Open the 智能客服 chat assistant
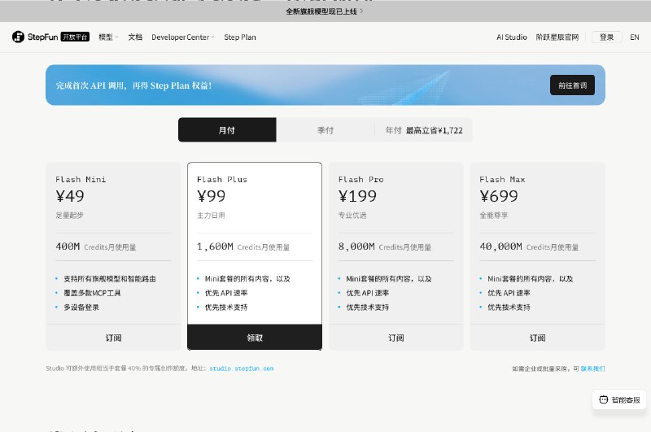This screenshot has width=651, height=432. click(x=619, y=399)
